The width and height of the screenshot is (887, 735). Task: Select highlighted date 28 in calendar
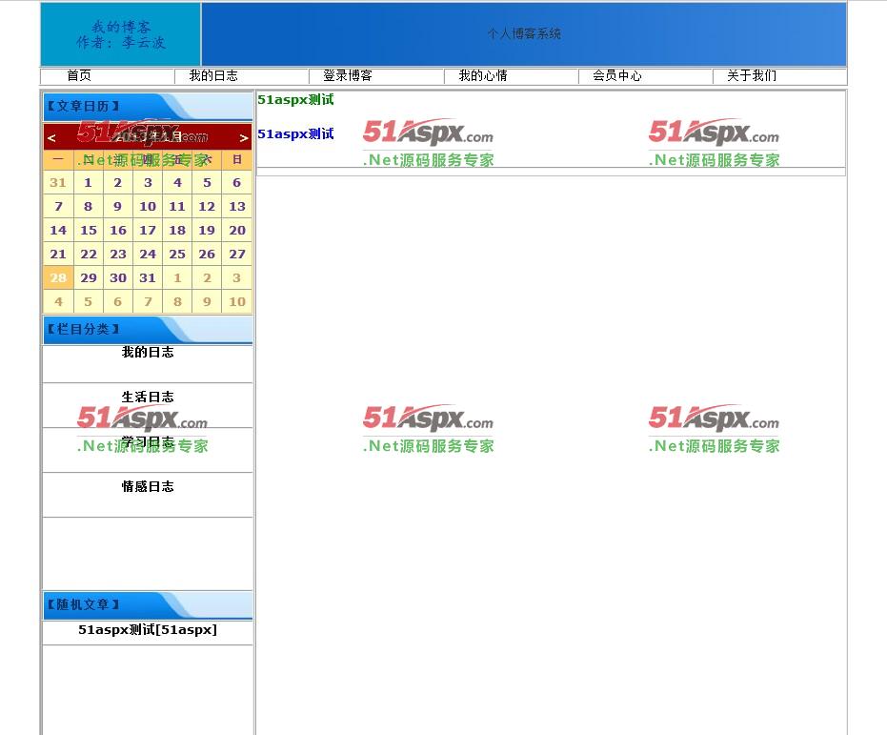pos(58,278)
